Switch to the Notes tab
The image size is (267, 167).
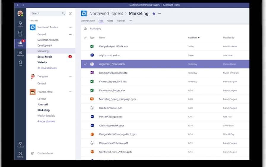tap(110, 21)
